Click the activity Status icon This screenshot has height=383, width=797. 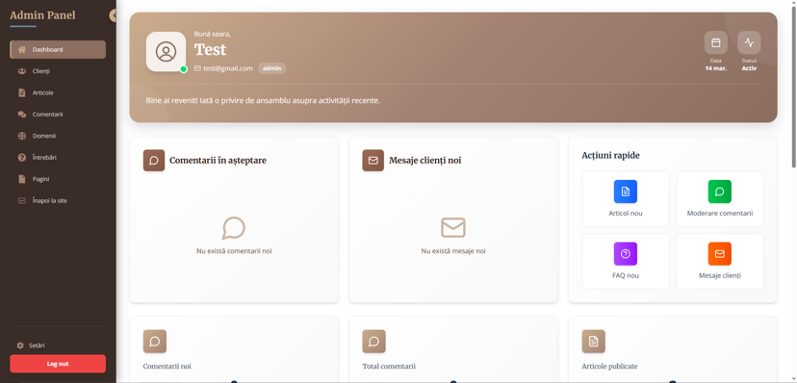pos(749,42)
